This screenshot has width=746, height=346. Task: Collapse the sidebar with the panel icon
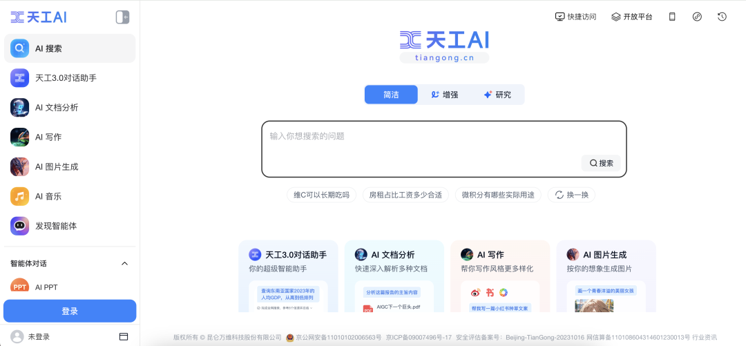click(123, 17)
